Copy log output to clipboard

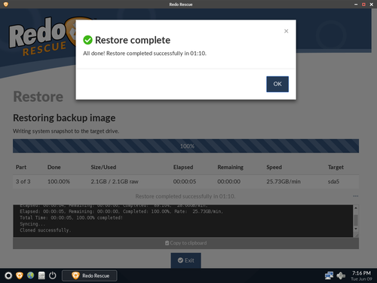(185, 243)
